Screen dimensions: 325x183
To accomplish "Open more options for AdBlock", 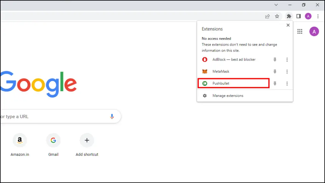I will pyautogui.click(x=287, y=60).
